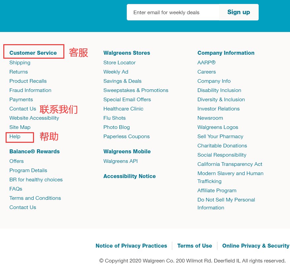290x274 pixels.
Task: Open Investor Relations link
Action: point(219,109)
